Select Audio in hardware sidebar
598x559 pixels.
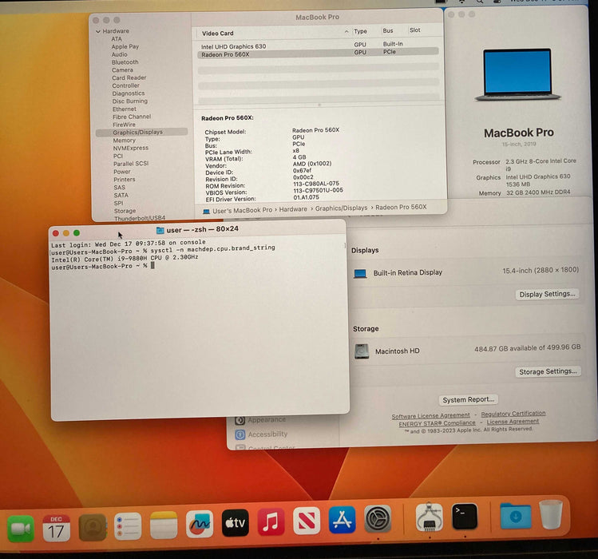120,54
